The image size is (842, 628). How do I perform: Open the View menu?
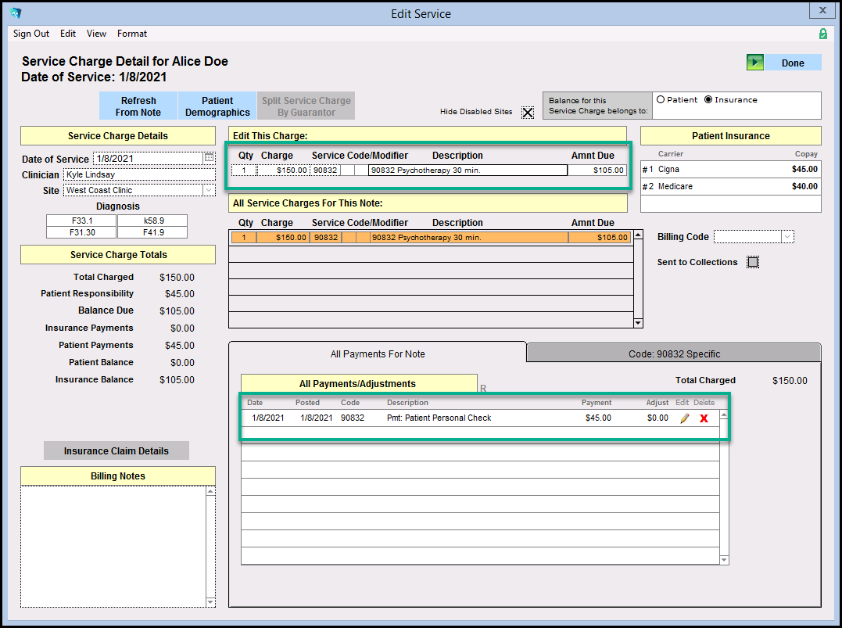pos(97,34)
